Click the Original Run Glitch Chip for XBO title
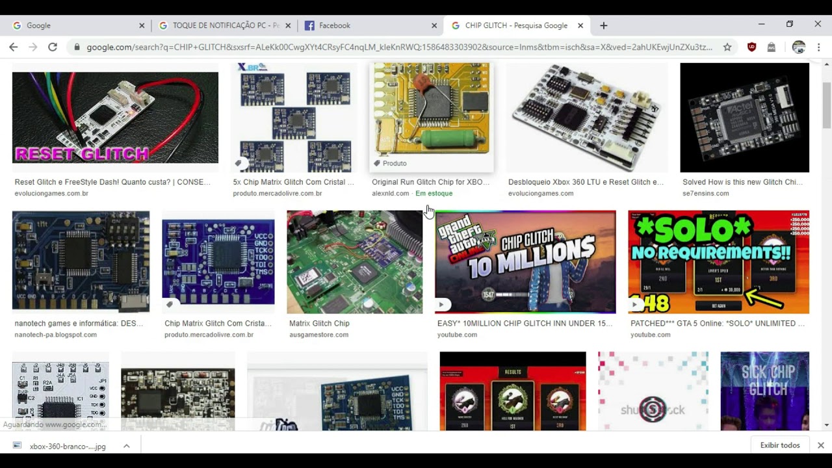Image resolution: width=832 pixels, height=468 pixels. point(431,182)
